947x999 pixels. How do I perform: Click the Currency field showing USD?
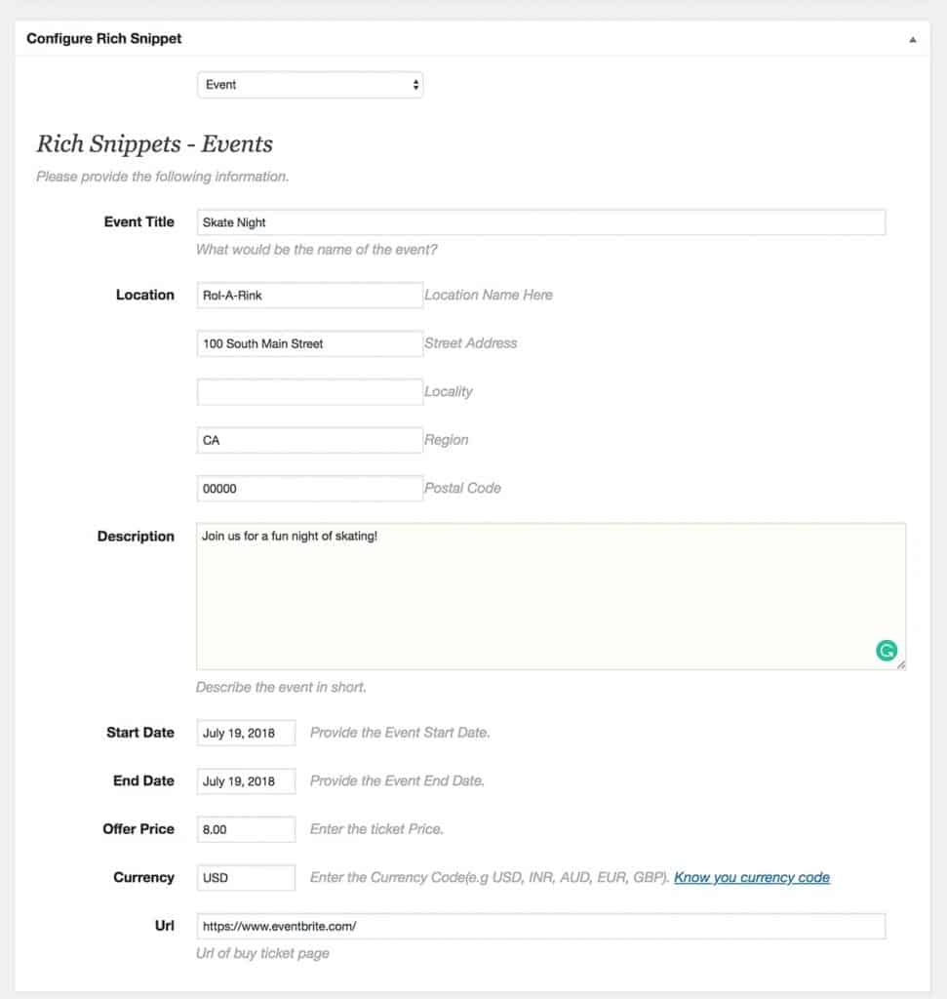pyautogui.click(x=246, y=878)
